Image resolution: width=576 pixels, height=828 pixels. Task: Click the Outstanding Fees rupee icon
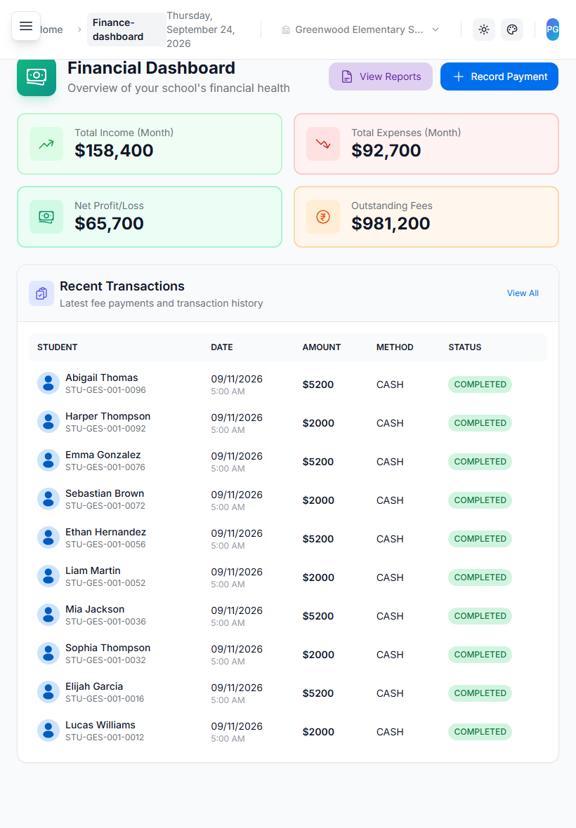coord(323,217)
